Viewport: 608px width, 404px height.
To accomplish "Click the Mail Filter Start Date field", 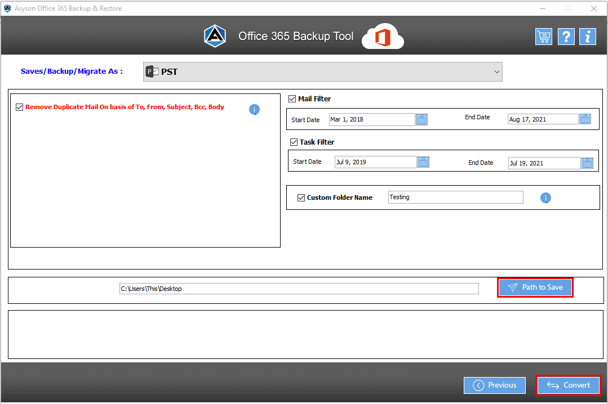I will tap(372, 119).
